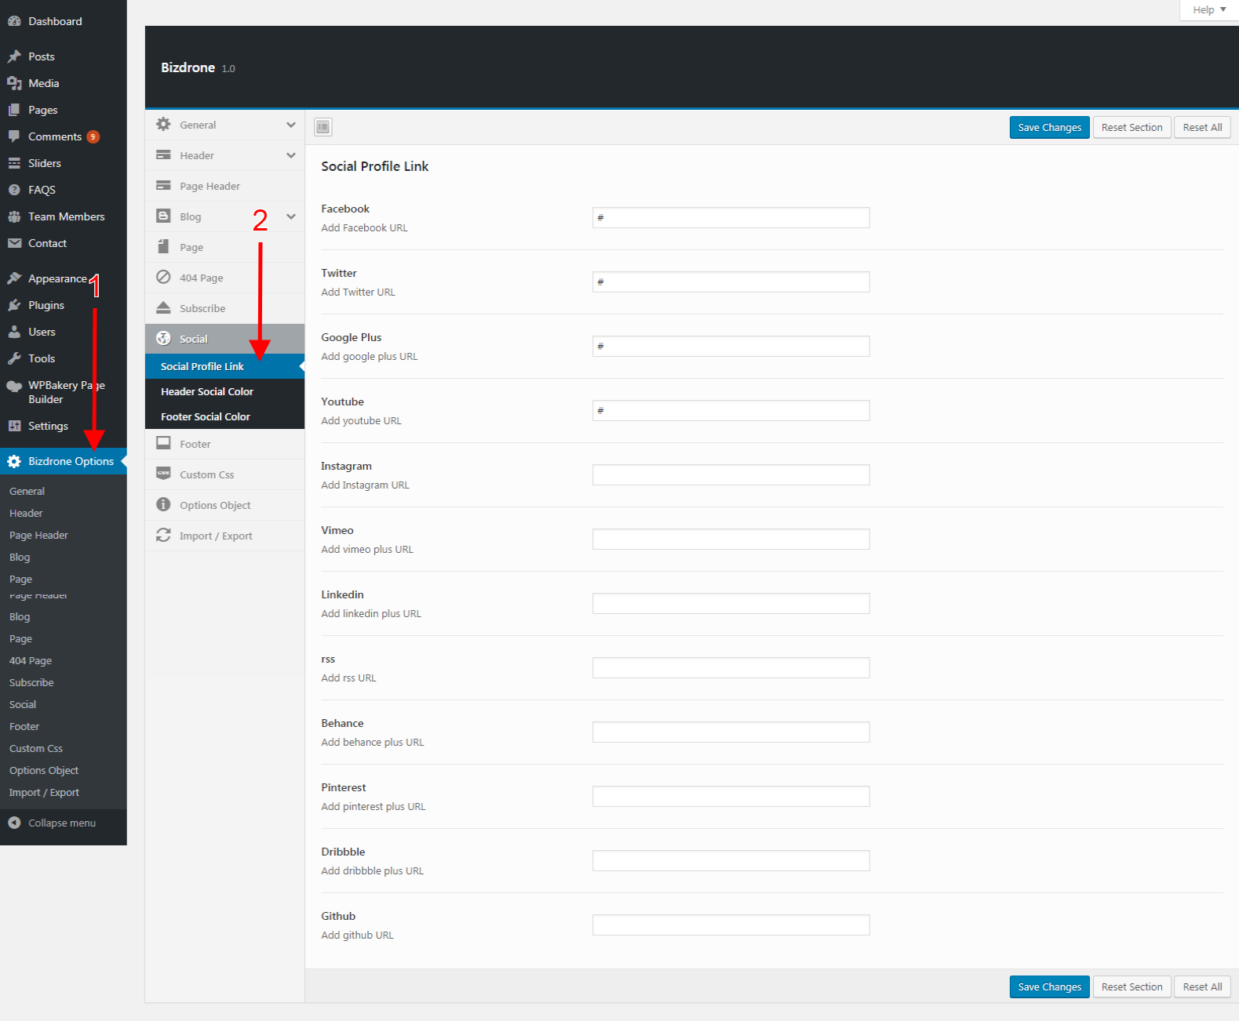
Task: Click the Pages icon in the sidebar
Action: 14,110
